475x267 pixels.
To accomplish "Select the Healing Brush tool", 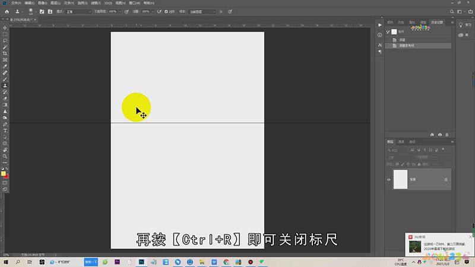I will 5,72.
